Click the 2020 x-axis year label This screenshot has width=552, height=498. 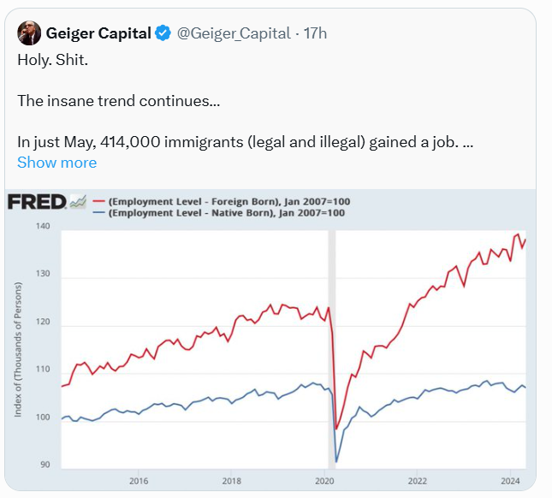click(324, 480)
